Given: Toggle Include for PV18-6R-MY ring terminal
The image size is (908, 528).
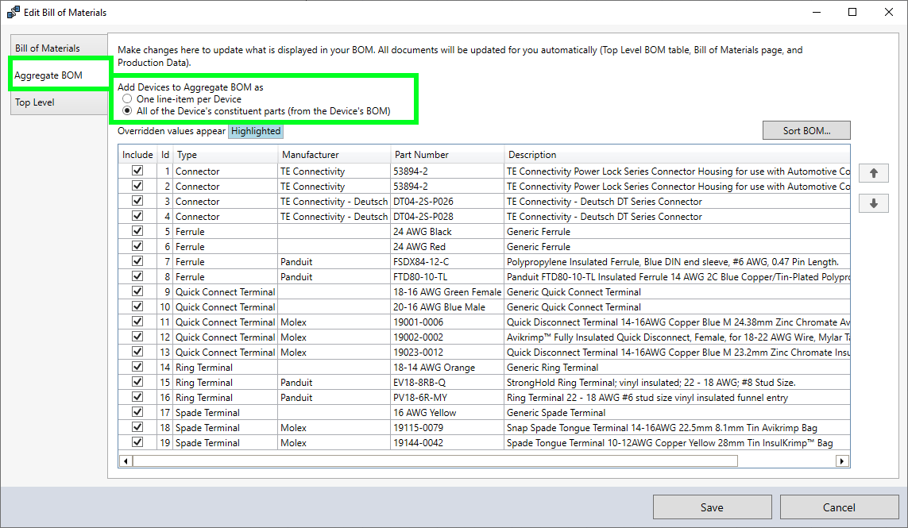Looking at the screenshot, I should point(137,396).
